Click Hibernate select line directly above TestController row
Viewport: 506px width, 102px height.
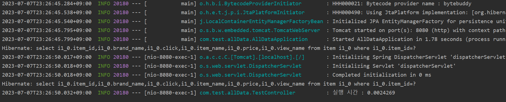[209, 84]
